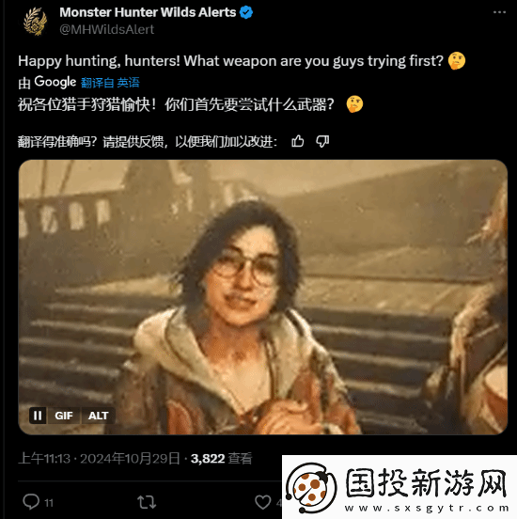Open the ALT image description

tap(98, 416)
